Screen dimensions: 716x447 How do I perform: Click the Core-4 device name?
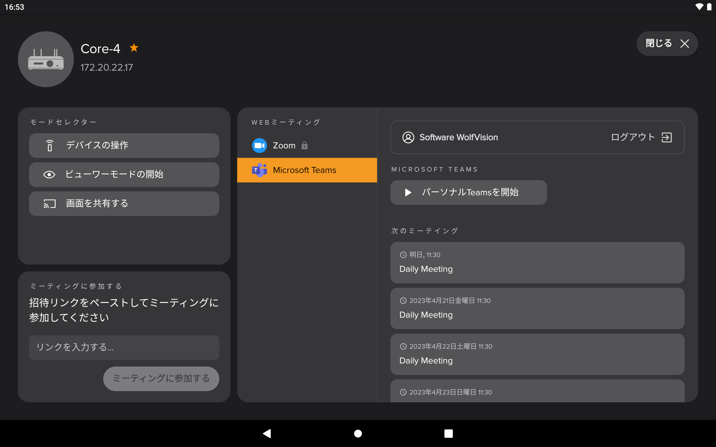tap(100, 49)
